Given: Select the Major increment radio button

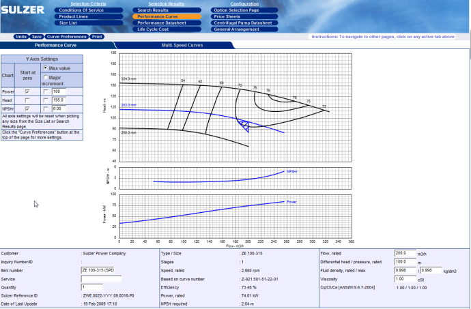Looking at the screenshot, I should point(46,77).
